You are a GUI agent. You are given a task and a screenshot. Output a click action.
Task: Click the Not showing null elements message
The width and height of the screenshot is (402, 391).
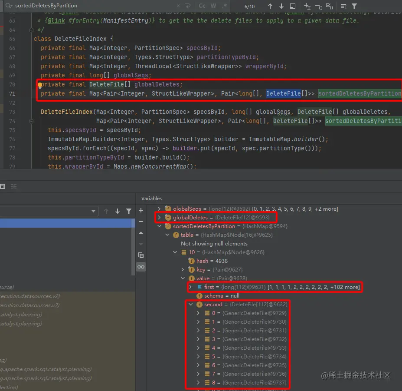(x=214, y=244)
